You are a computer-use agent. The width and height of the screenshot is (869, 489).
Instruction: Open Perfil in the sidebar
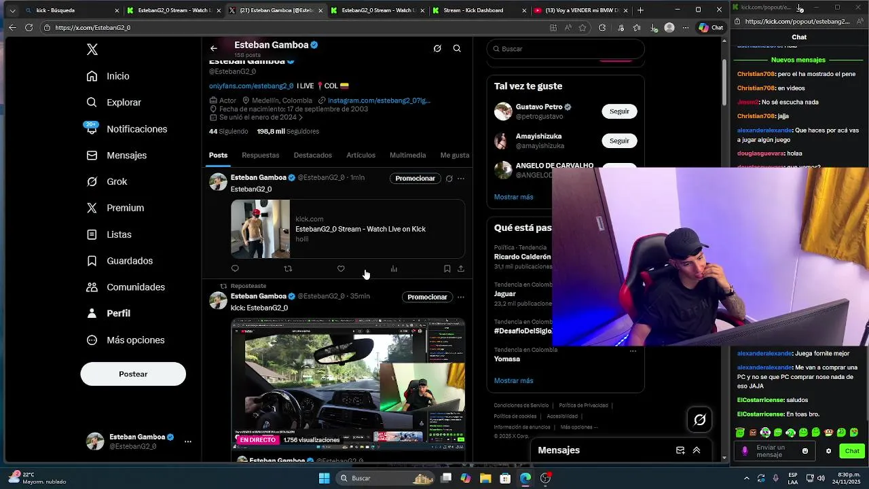(x=109, y=313)
